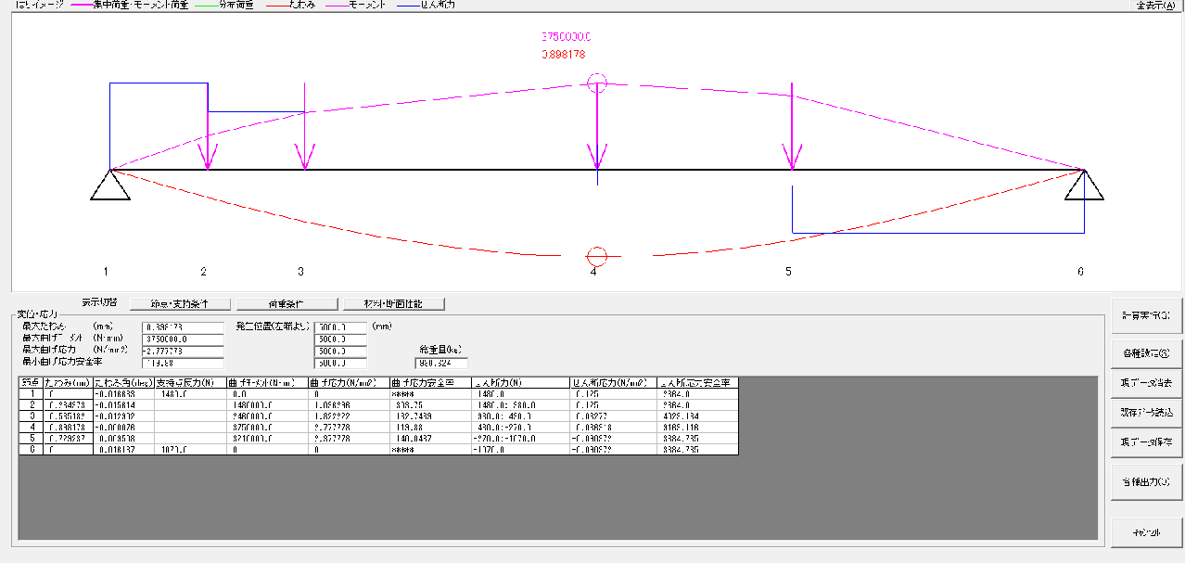
Task: Click 現データ保存 to save current data
Action: pyautogui.click(x=1145, y=443)
